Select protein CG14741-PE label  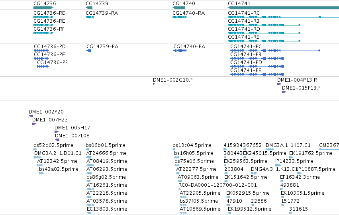[246, 70]
